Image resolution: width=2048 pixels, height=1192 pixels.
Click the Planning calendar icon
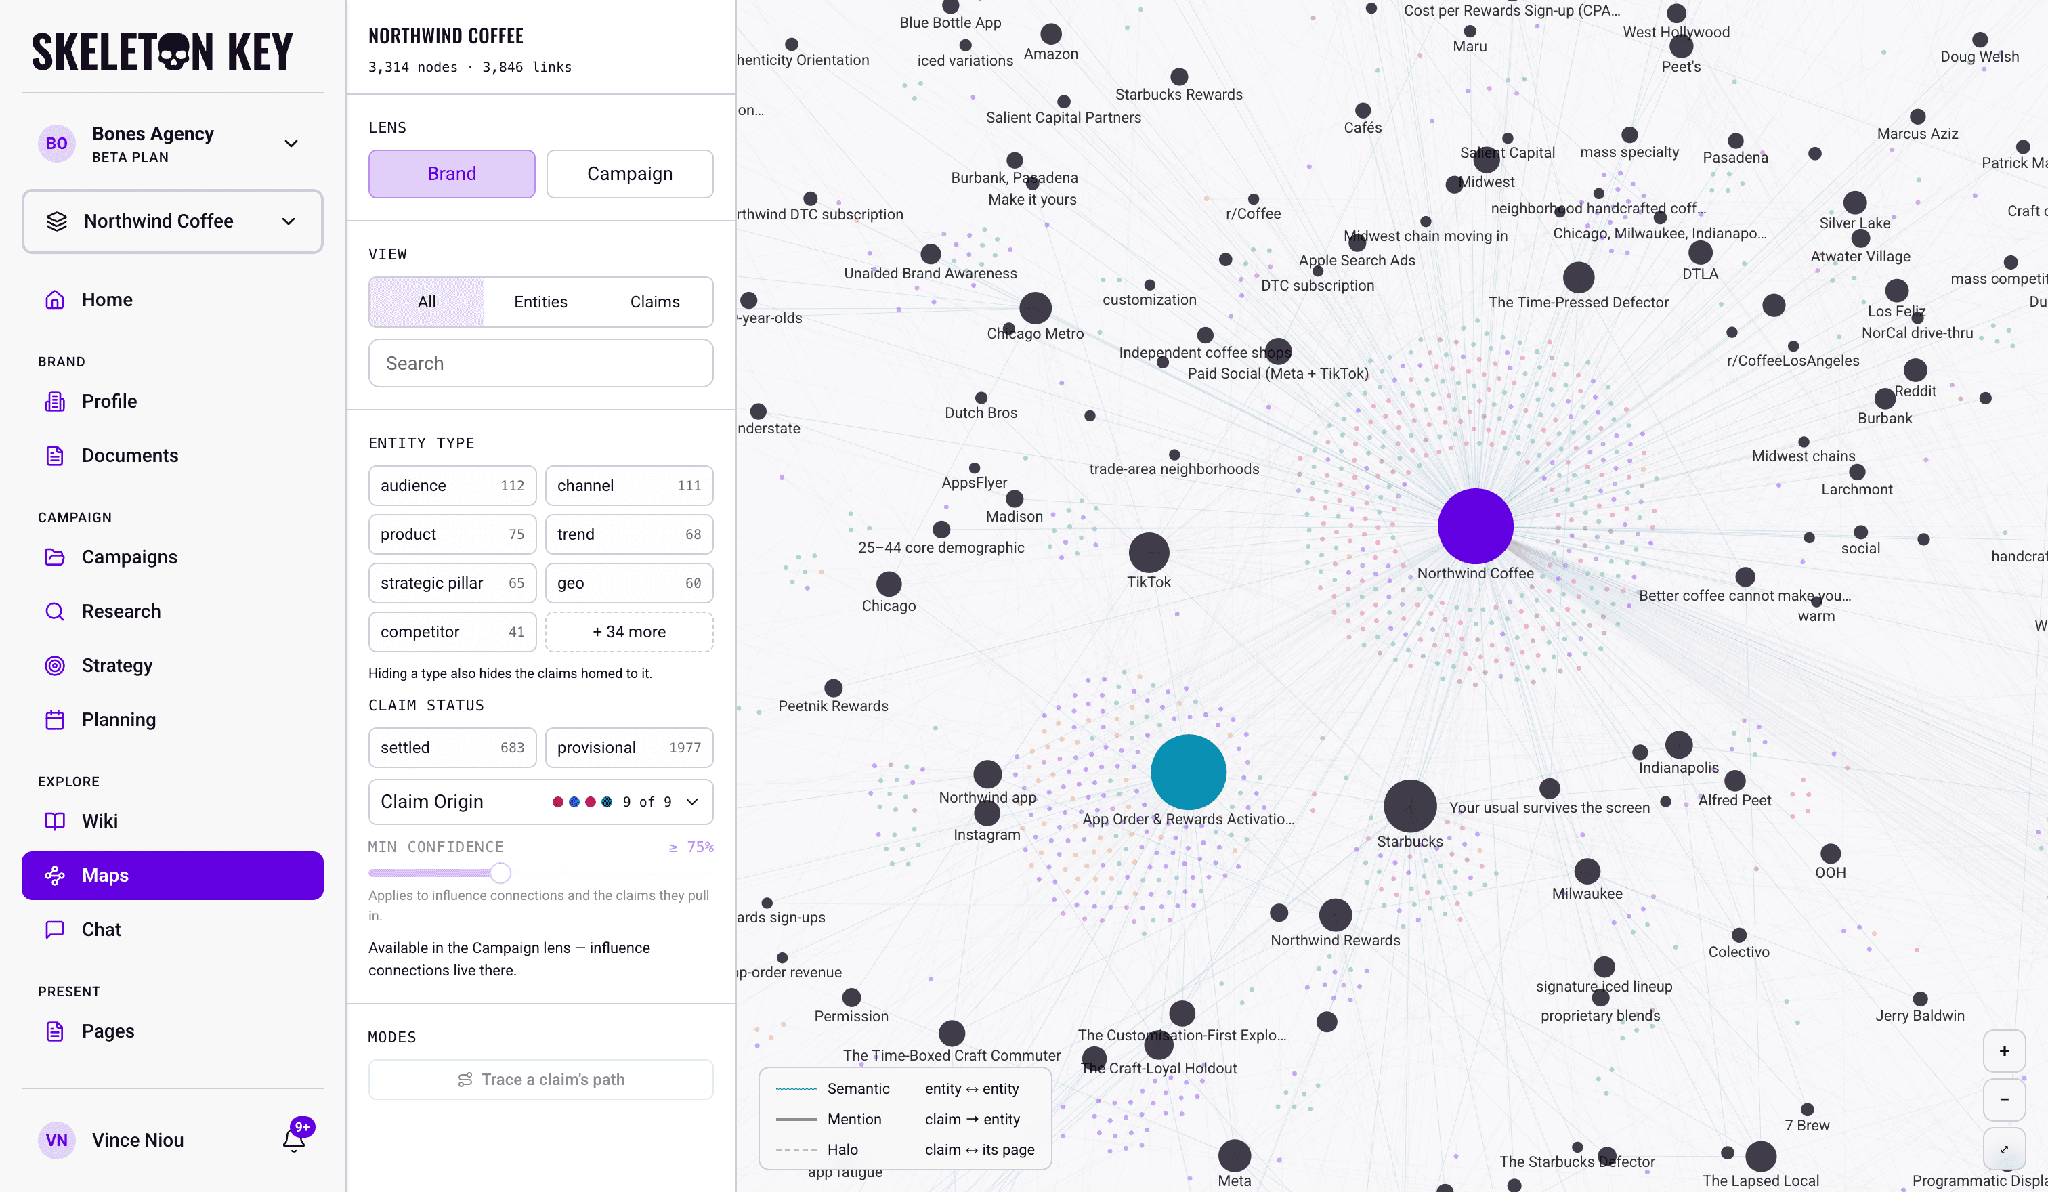click(54, 720)
